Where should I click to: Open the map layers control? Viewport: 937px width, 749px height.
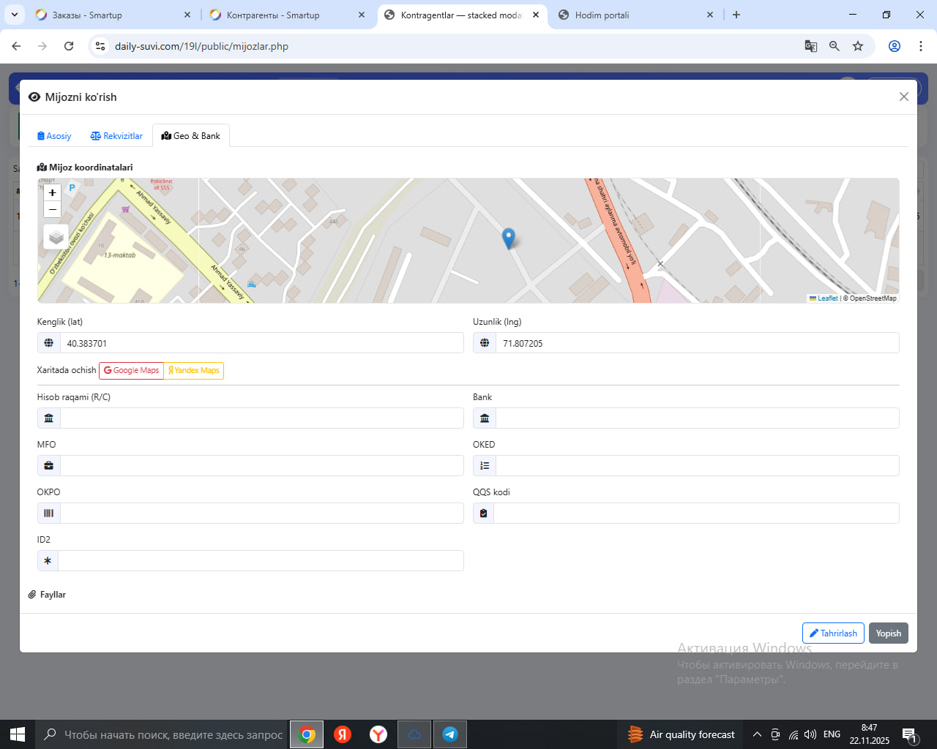[56, 237]
